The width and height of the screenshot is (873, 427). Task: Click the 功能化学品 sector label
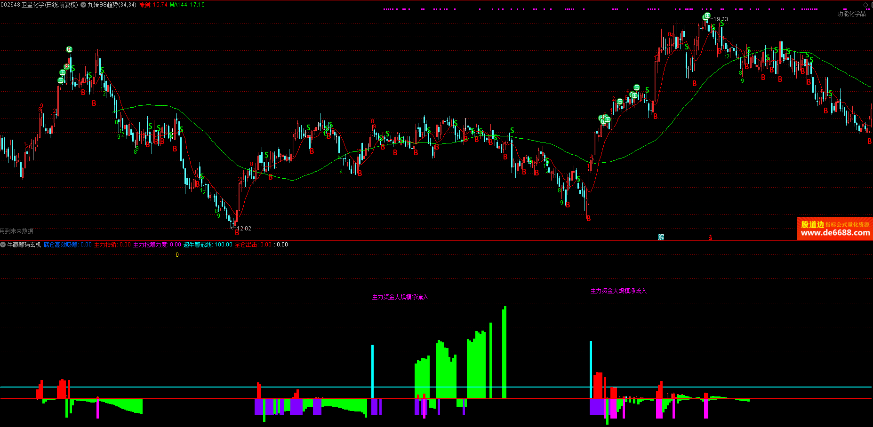pyautogui.click(x=851, y=14)
